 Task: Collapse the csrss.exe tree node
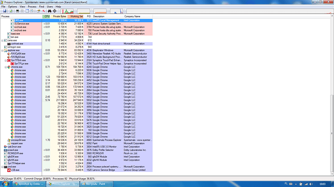click(2, 40)
